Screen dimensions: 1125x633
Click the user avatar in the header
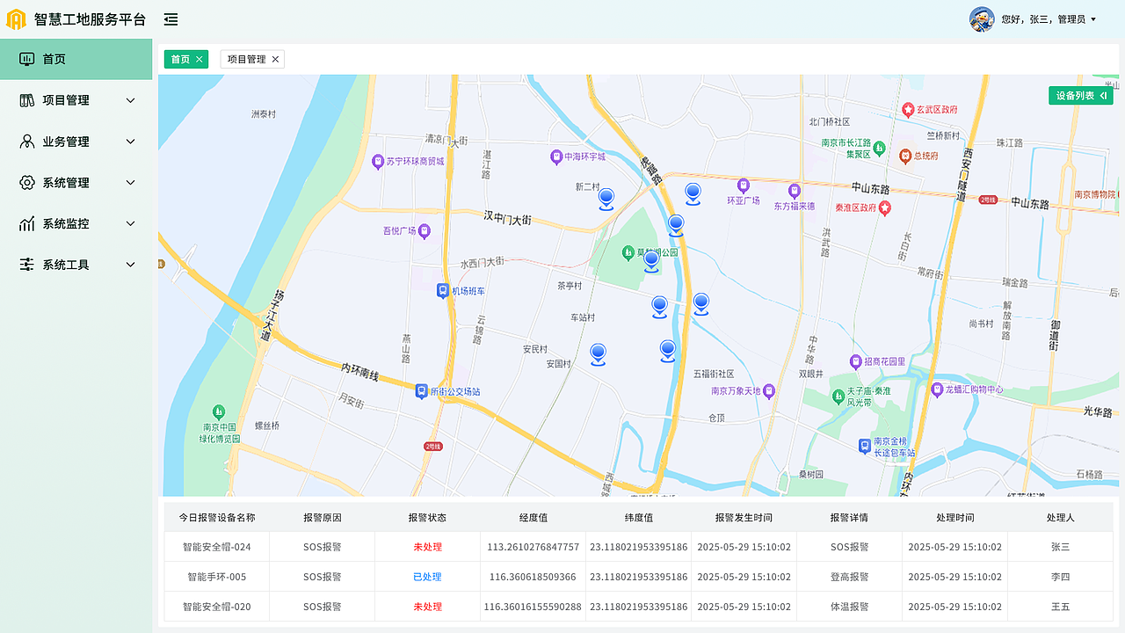[981, 18]
